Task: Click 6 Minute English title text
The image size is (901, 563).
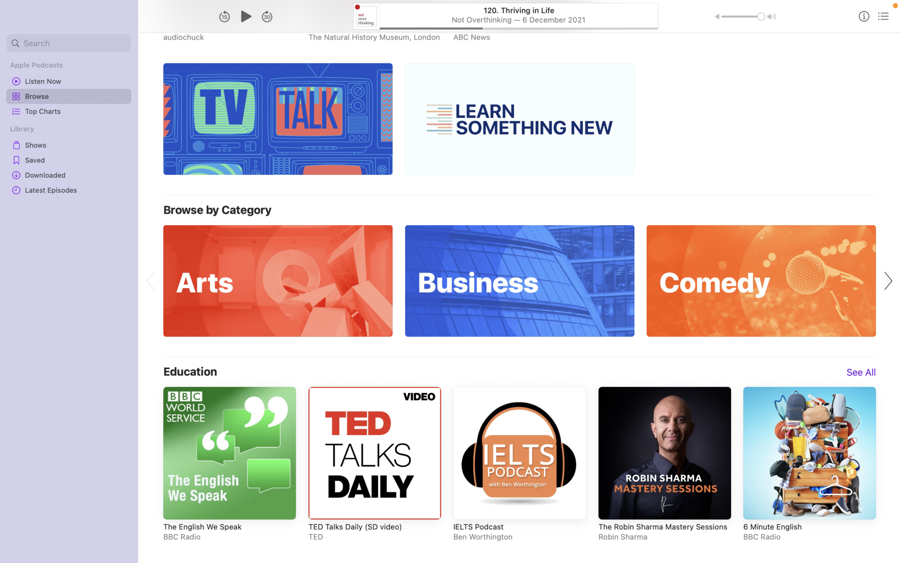Action: click(773, 527)
